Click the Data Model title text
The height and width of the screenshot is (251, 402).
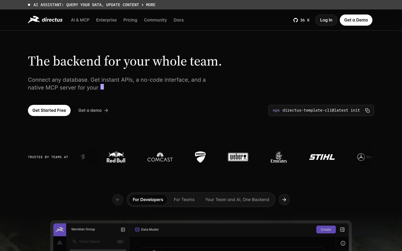coord(150,230)
